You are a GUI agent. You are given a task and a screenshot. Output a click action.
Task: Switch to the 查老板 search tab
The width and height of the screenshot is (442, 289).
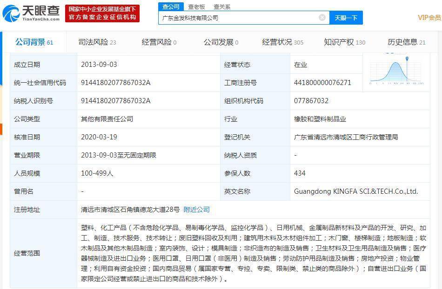tap(196, 7)
